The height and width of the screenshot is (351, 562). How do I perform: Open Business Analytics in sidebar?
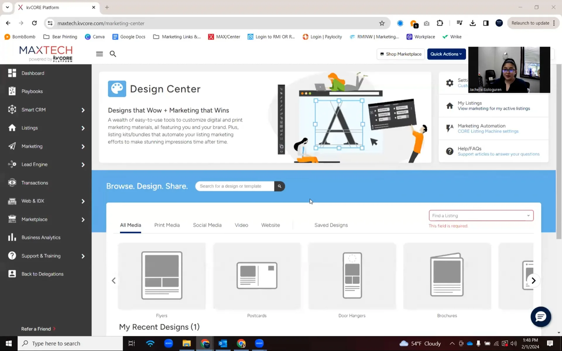point(41,238)
